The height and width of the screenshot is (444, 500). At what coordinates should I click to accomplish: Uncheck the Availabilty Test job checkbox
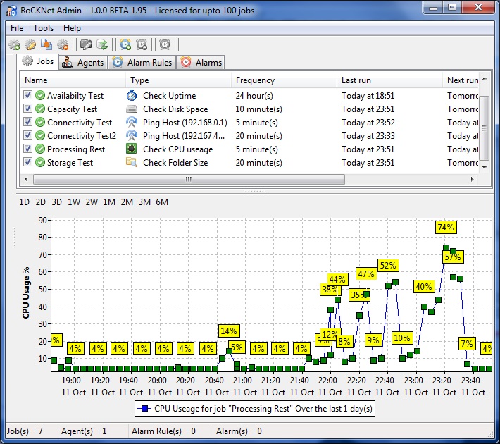coord(27,96)
